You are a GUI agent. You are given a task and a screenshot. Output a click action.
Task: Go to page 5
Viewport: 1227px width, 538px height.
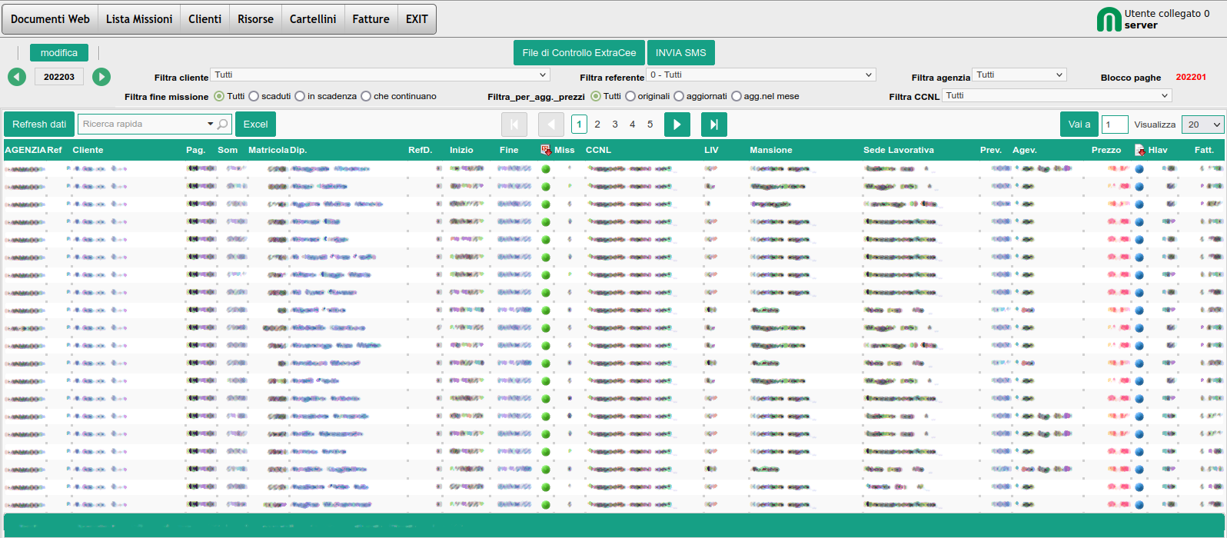(650, 125)
